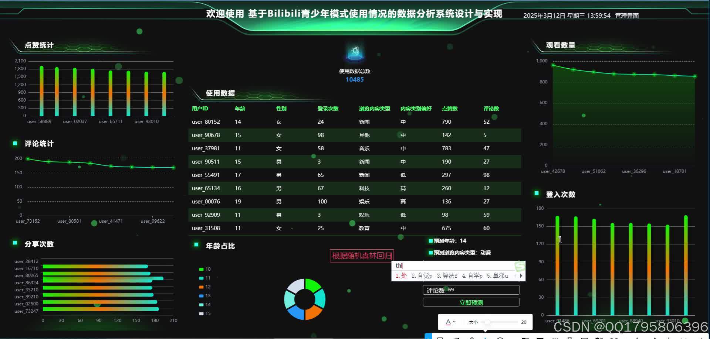710x339 pixels.
Task: Click the total count value 10485
Action: pyautogui.click(x=355, y=79)
